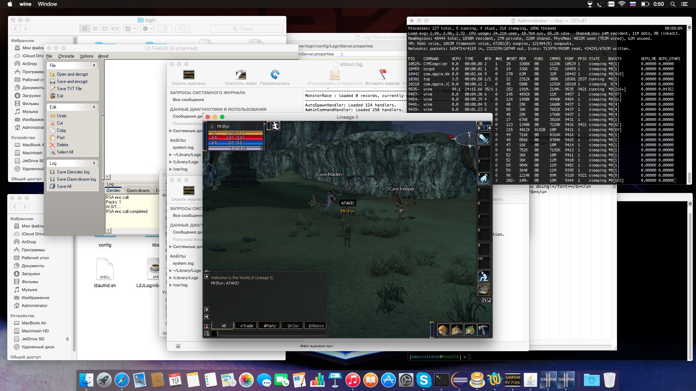
Task: Click the Вставить маркер flag icon in Console
Action: coord(382,75)
